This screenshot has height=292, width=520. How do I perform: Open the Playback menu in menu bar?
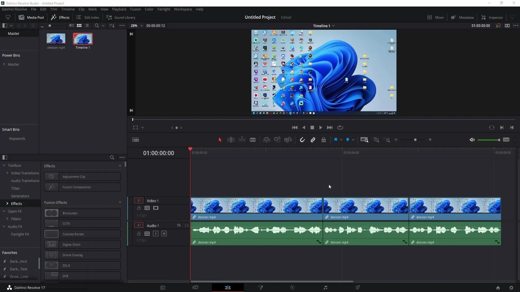coord(119,9)
